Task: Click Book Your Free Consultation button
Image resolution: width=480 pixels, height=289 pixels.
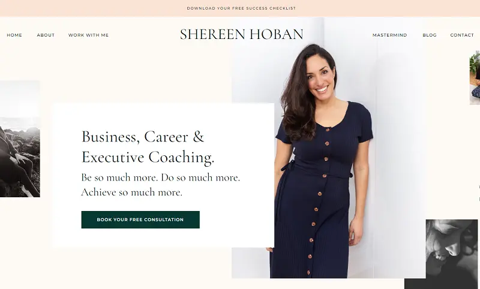Action: [140, 219]
